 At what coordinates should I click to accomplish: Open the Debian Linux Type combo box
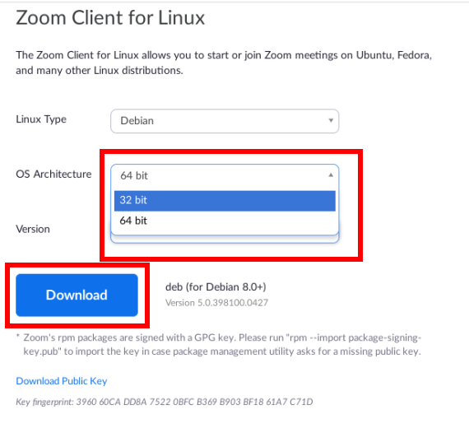225,121
